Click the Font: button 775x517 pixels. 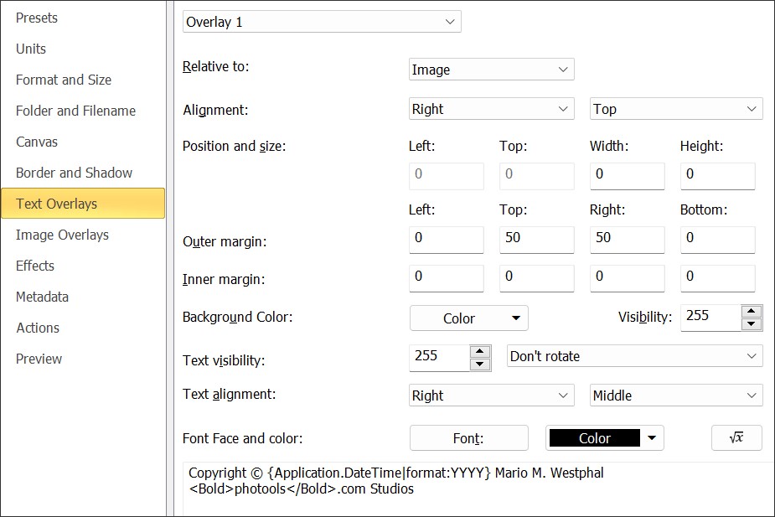(469, 438)
